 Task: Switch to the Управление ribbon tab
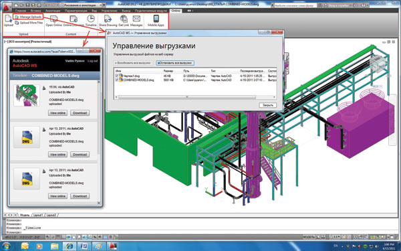click(109, 11)
